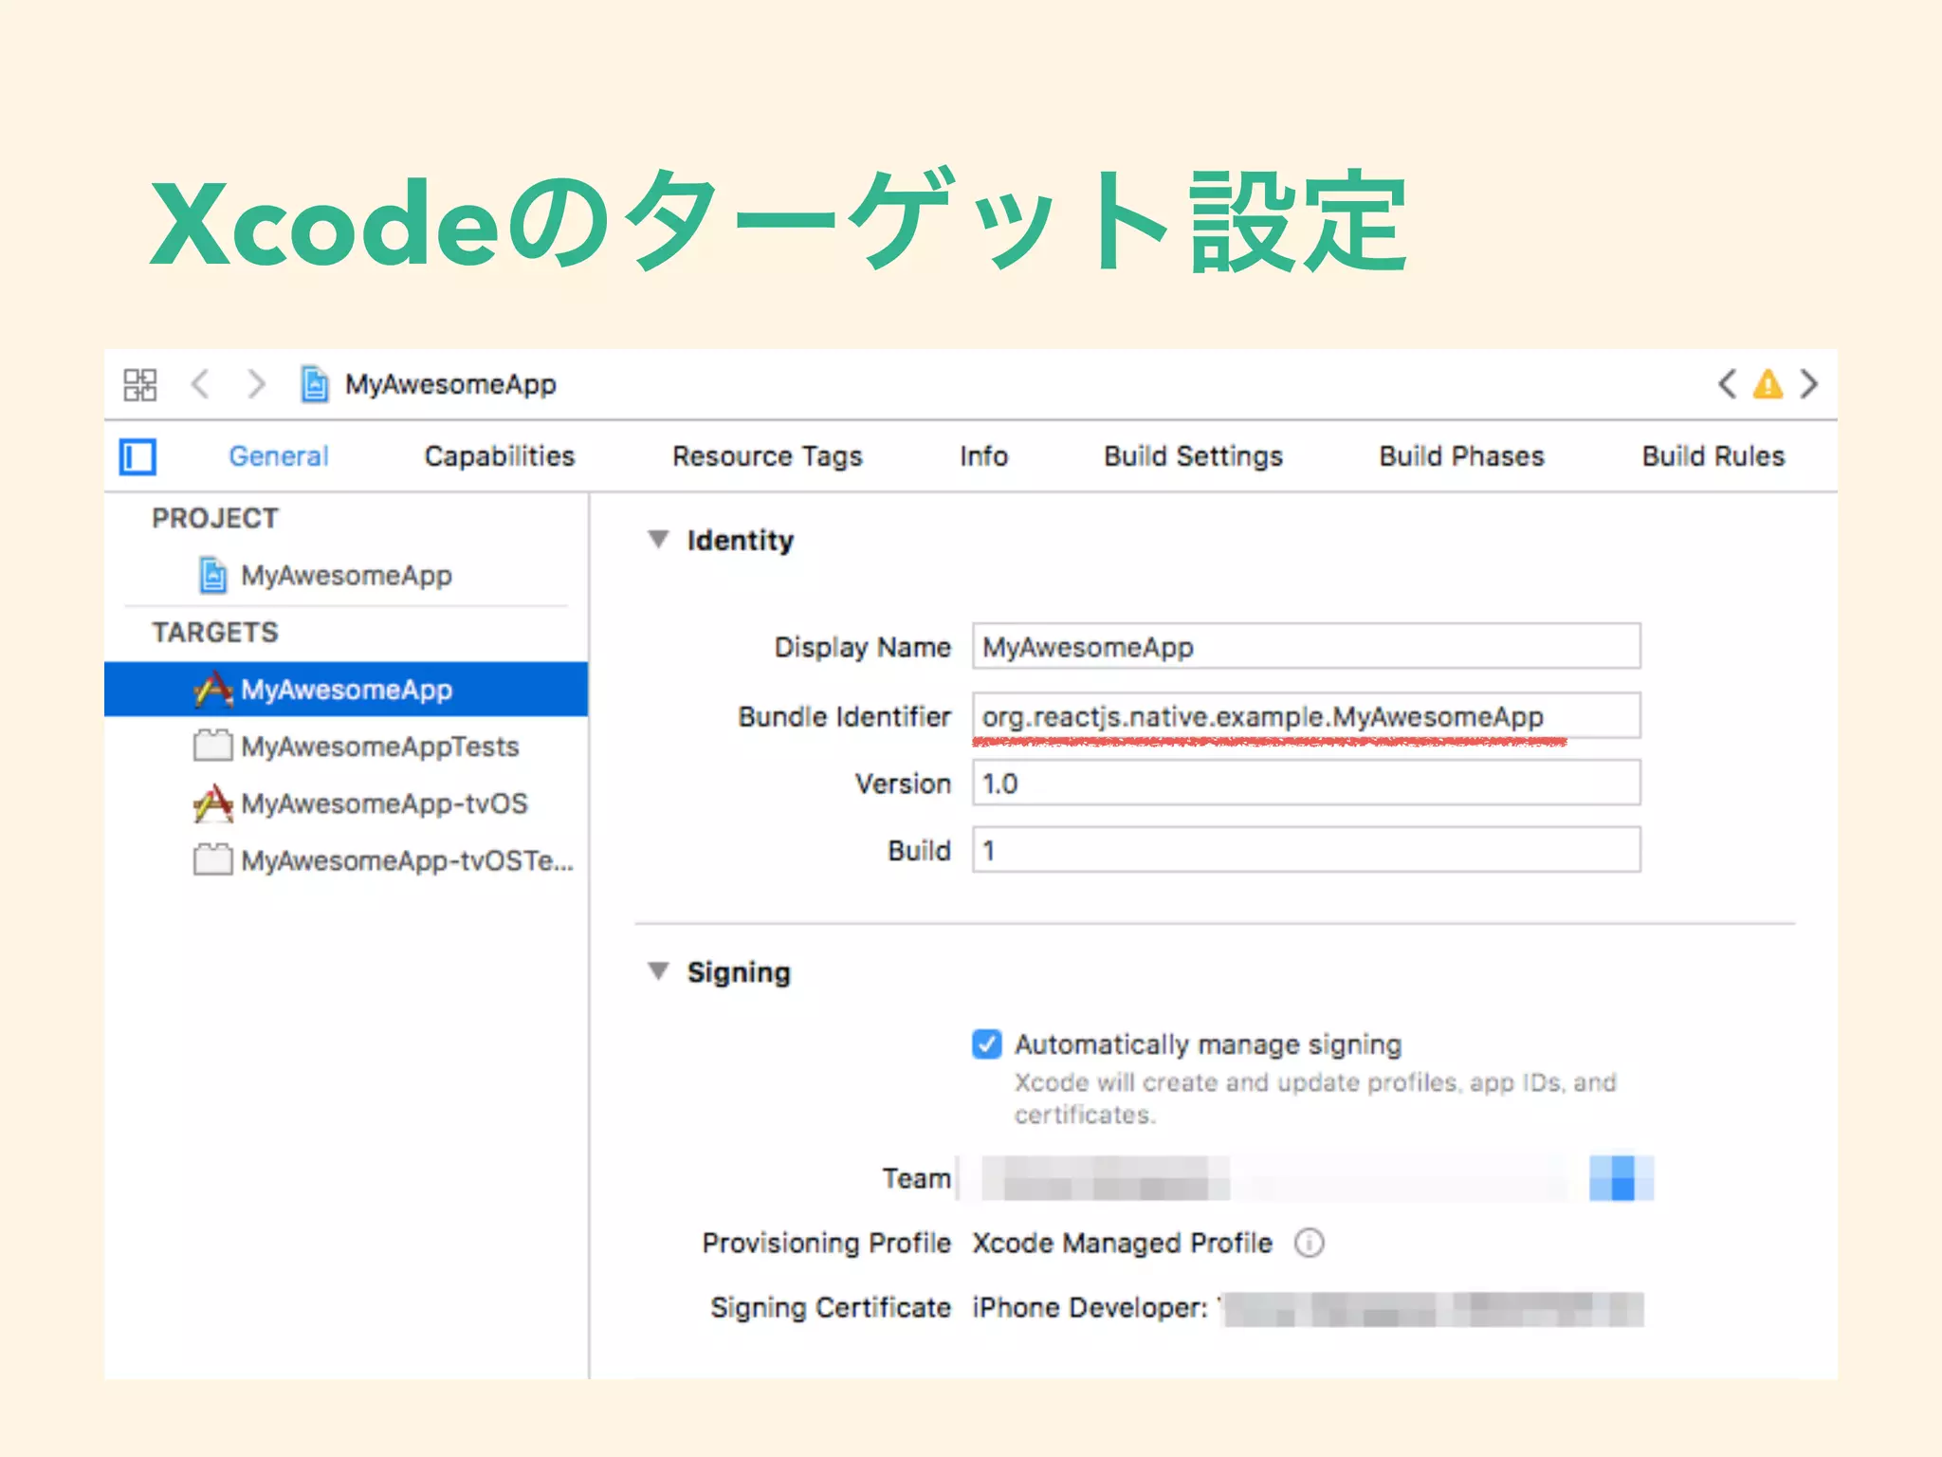The image size is (1942, 1457).
Task: Select the MyAwesomeApp-tvOSTe... target
Action: [x=346, y=859]
